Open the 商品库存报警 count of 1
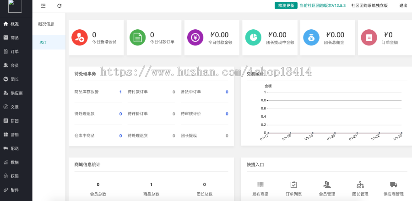This screenshot has width=412, height=201. click(120, 92)
